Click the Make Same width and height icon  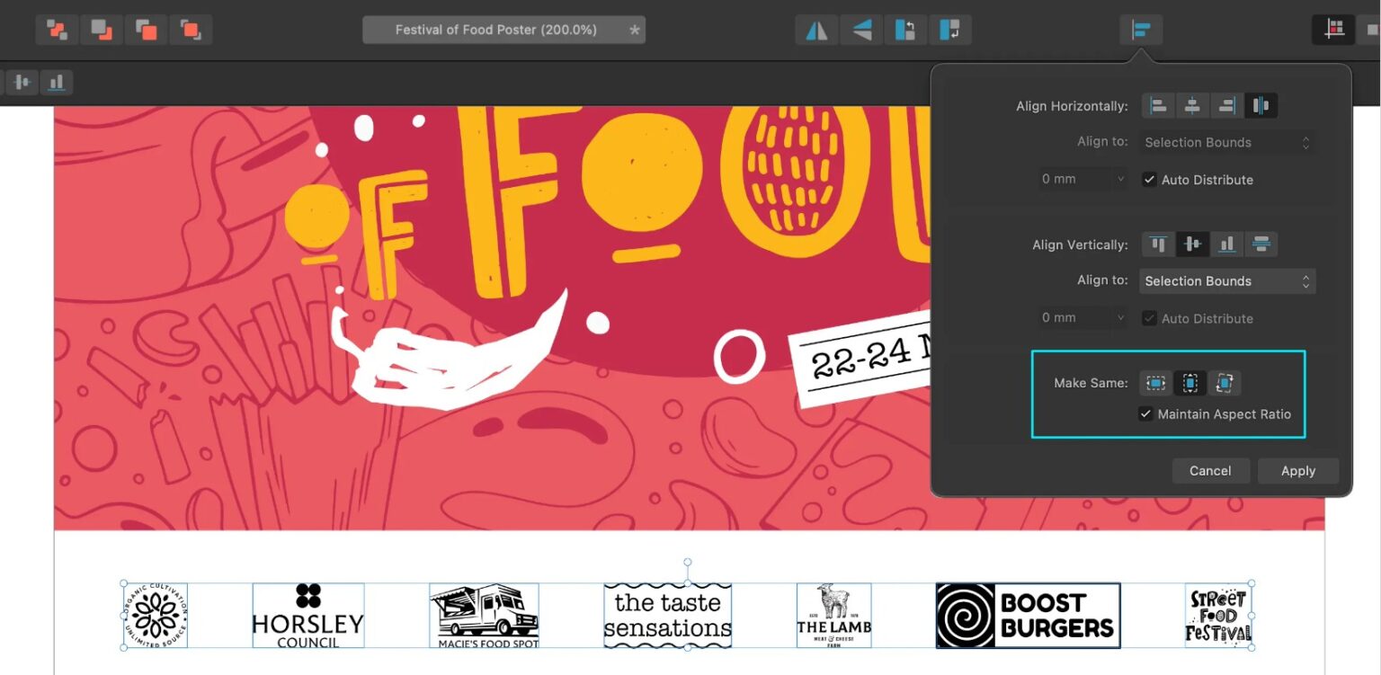[x=1224, y=383]
